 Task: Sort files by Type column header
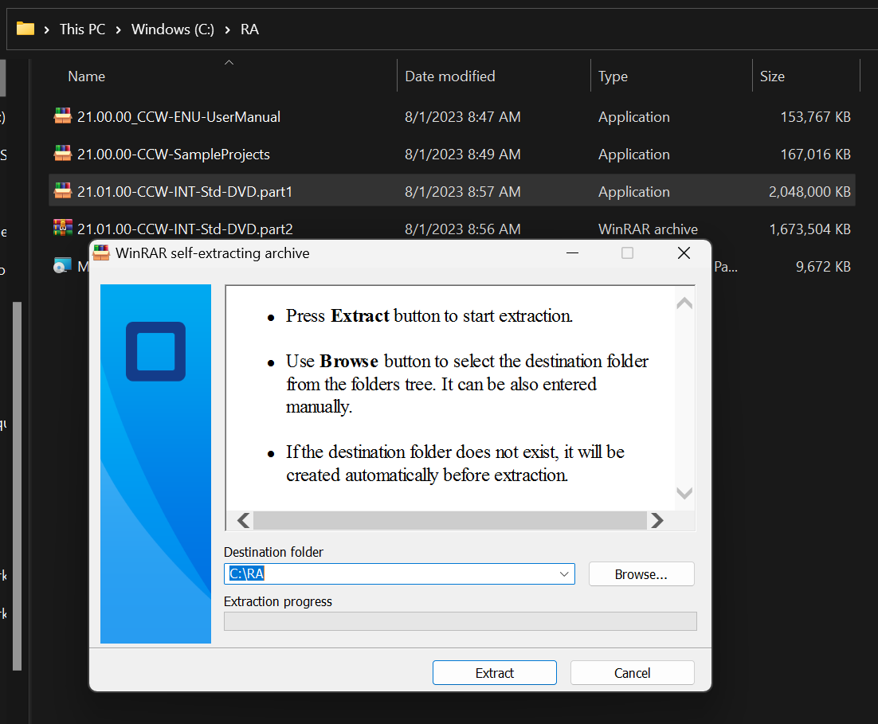613,76
